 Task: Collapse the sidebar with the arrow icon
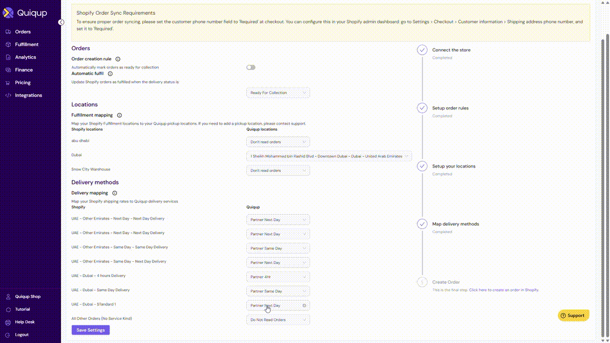click(x=61, y=22)
